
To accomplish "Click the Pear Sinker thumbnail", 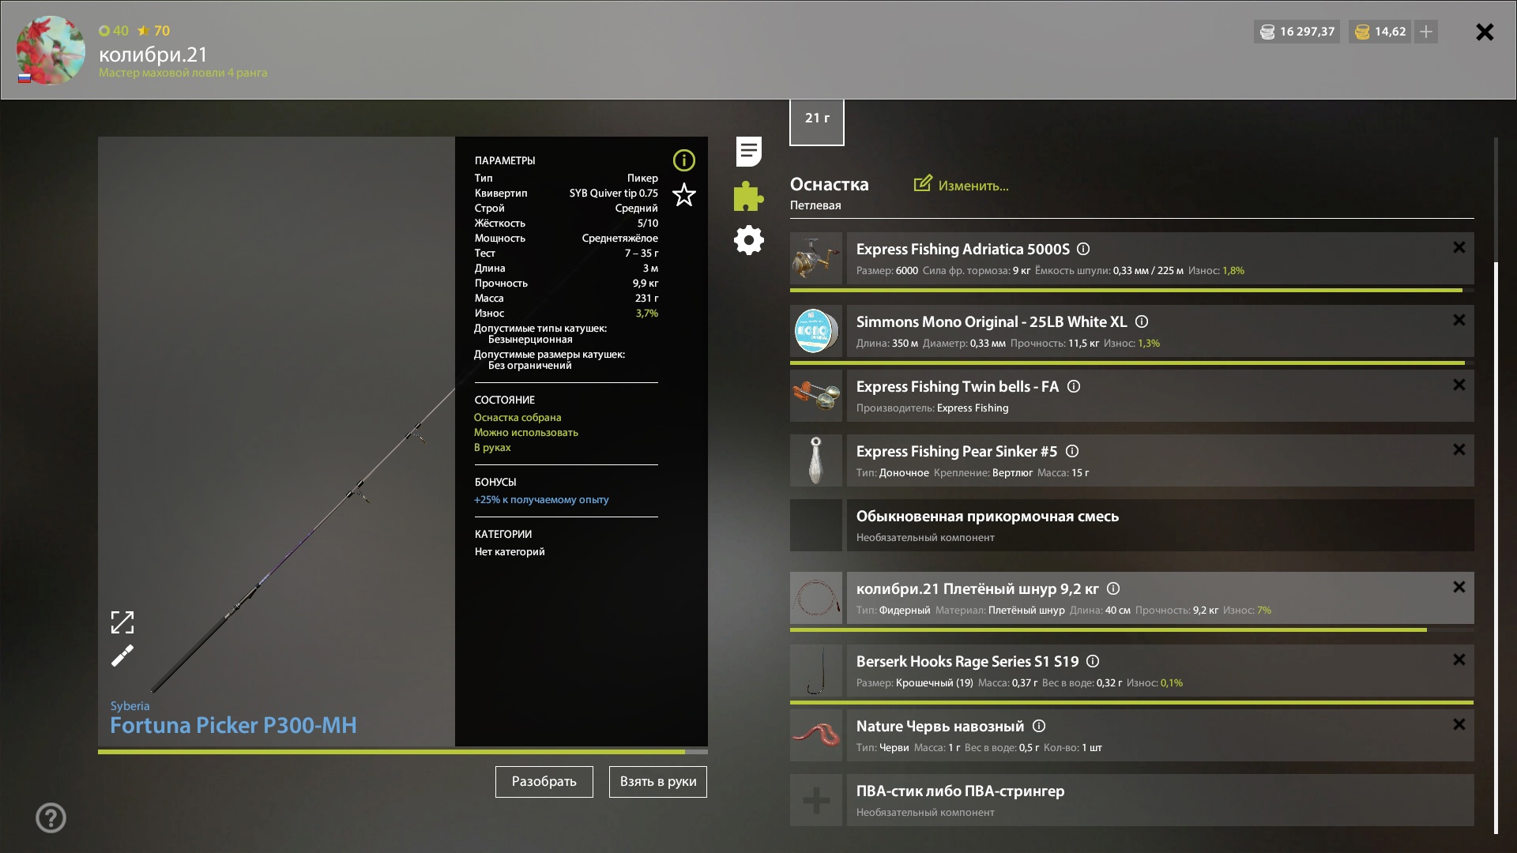I will pyautogui.click(x=816, y=460).
